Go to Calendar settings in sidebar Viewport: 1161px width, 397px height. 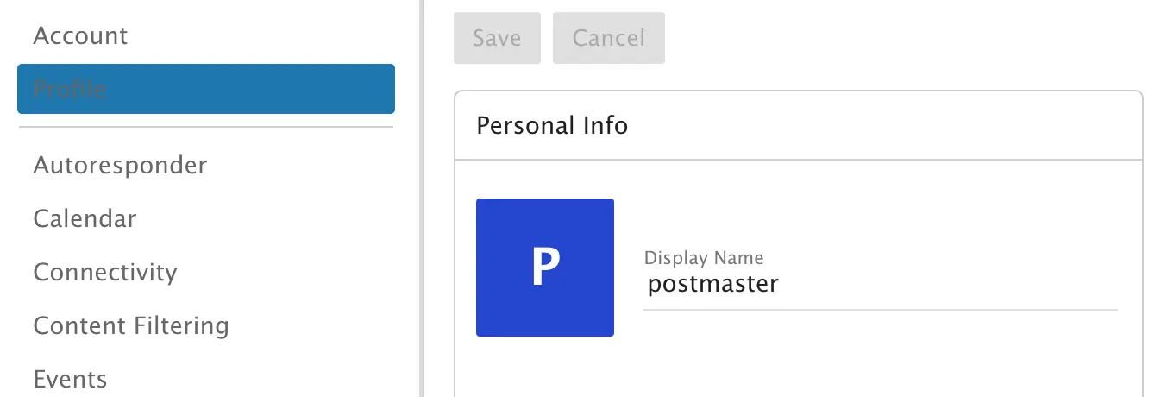85,218
